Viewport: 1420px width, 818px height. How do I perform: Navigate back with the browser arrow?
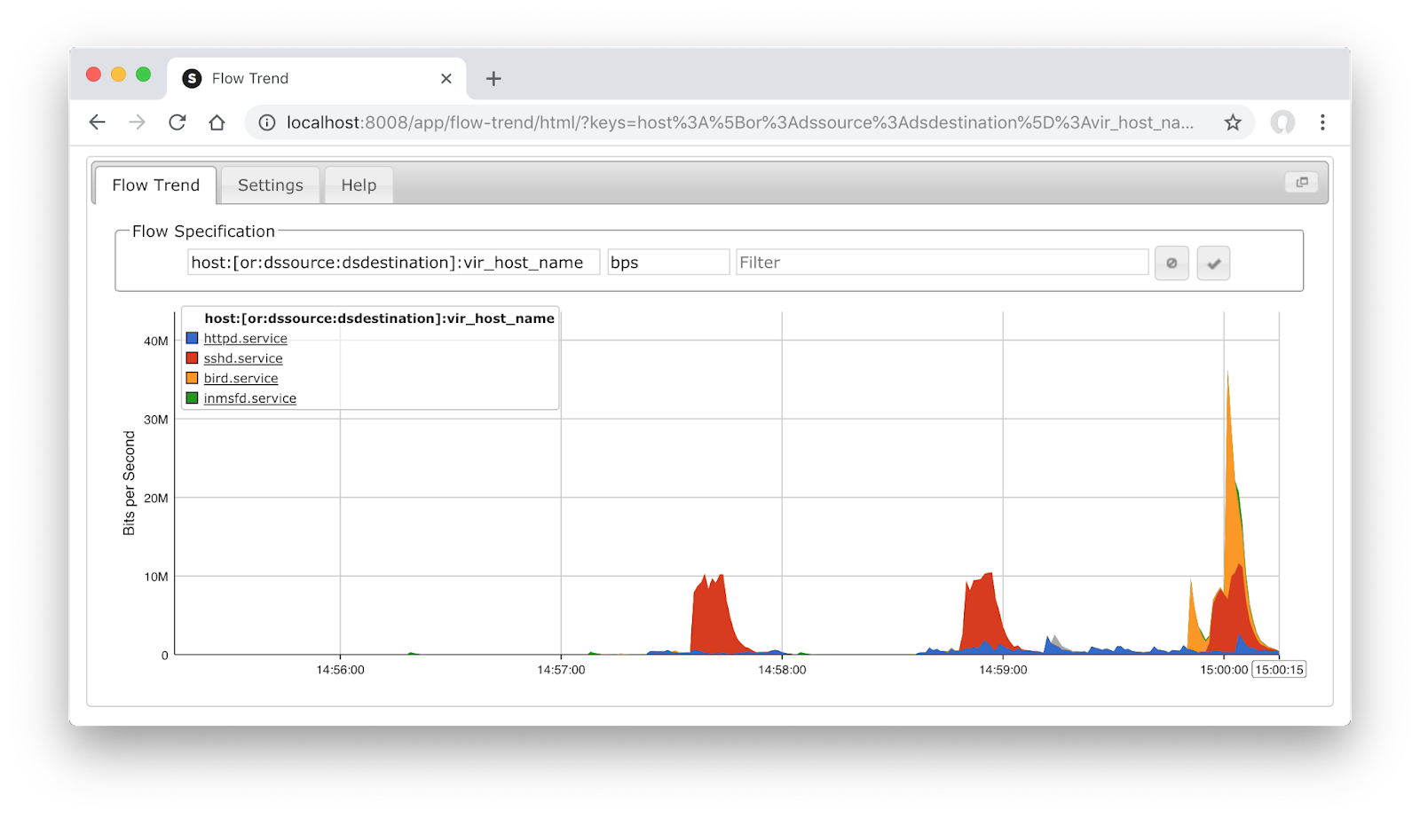click(97, 122)
